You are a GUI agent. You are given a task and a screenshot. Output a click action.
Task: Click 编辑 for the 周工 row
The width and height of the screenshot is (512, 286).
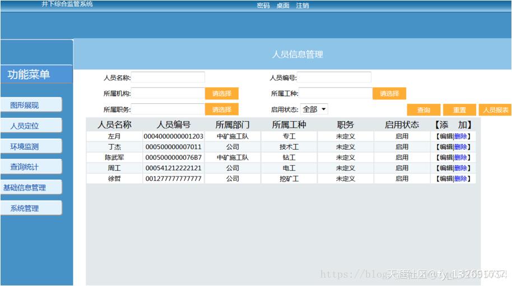pos(446,168)
